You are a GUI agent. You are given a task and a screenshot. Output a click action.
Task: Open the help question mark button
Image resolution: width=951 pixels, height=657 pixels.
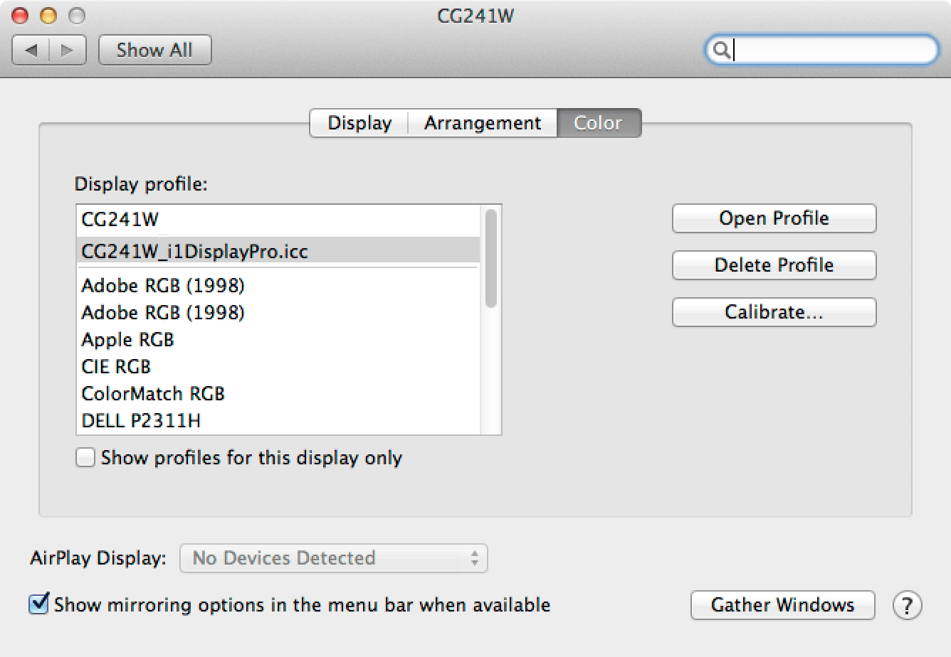coord(907,605)
